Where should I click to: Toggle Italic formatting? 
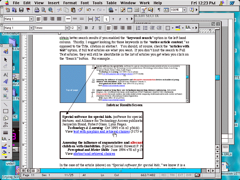point(93,28)
